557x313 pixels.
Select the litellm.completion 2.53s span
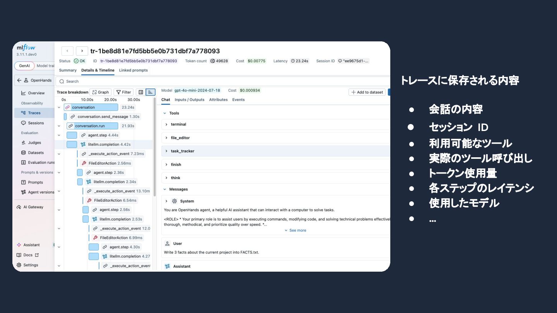[x=117, y=219]
